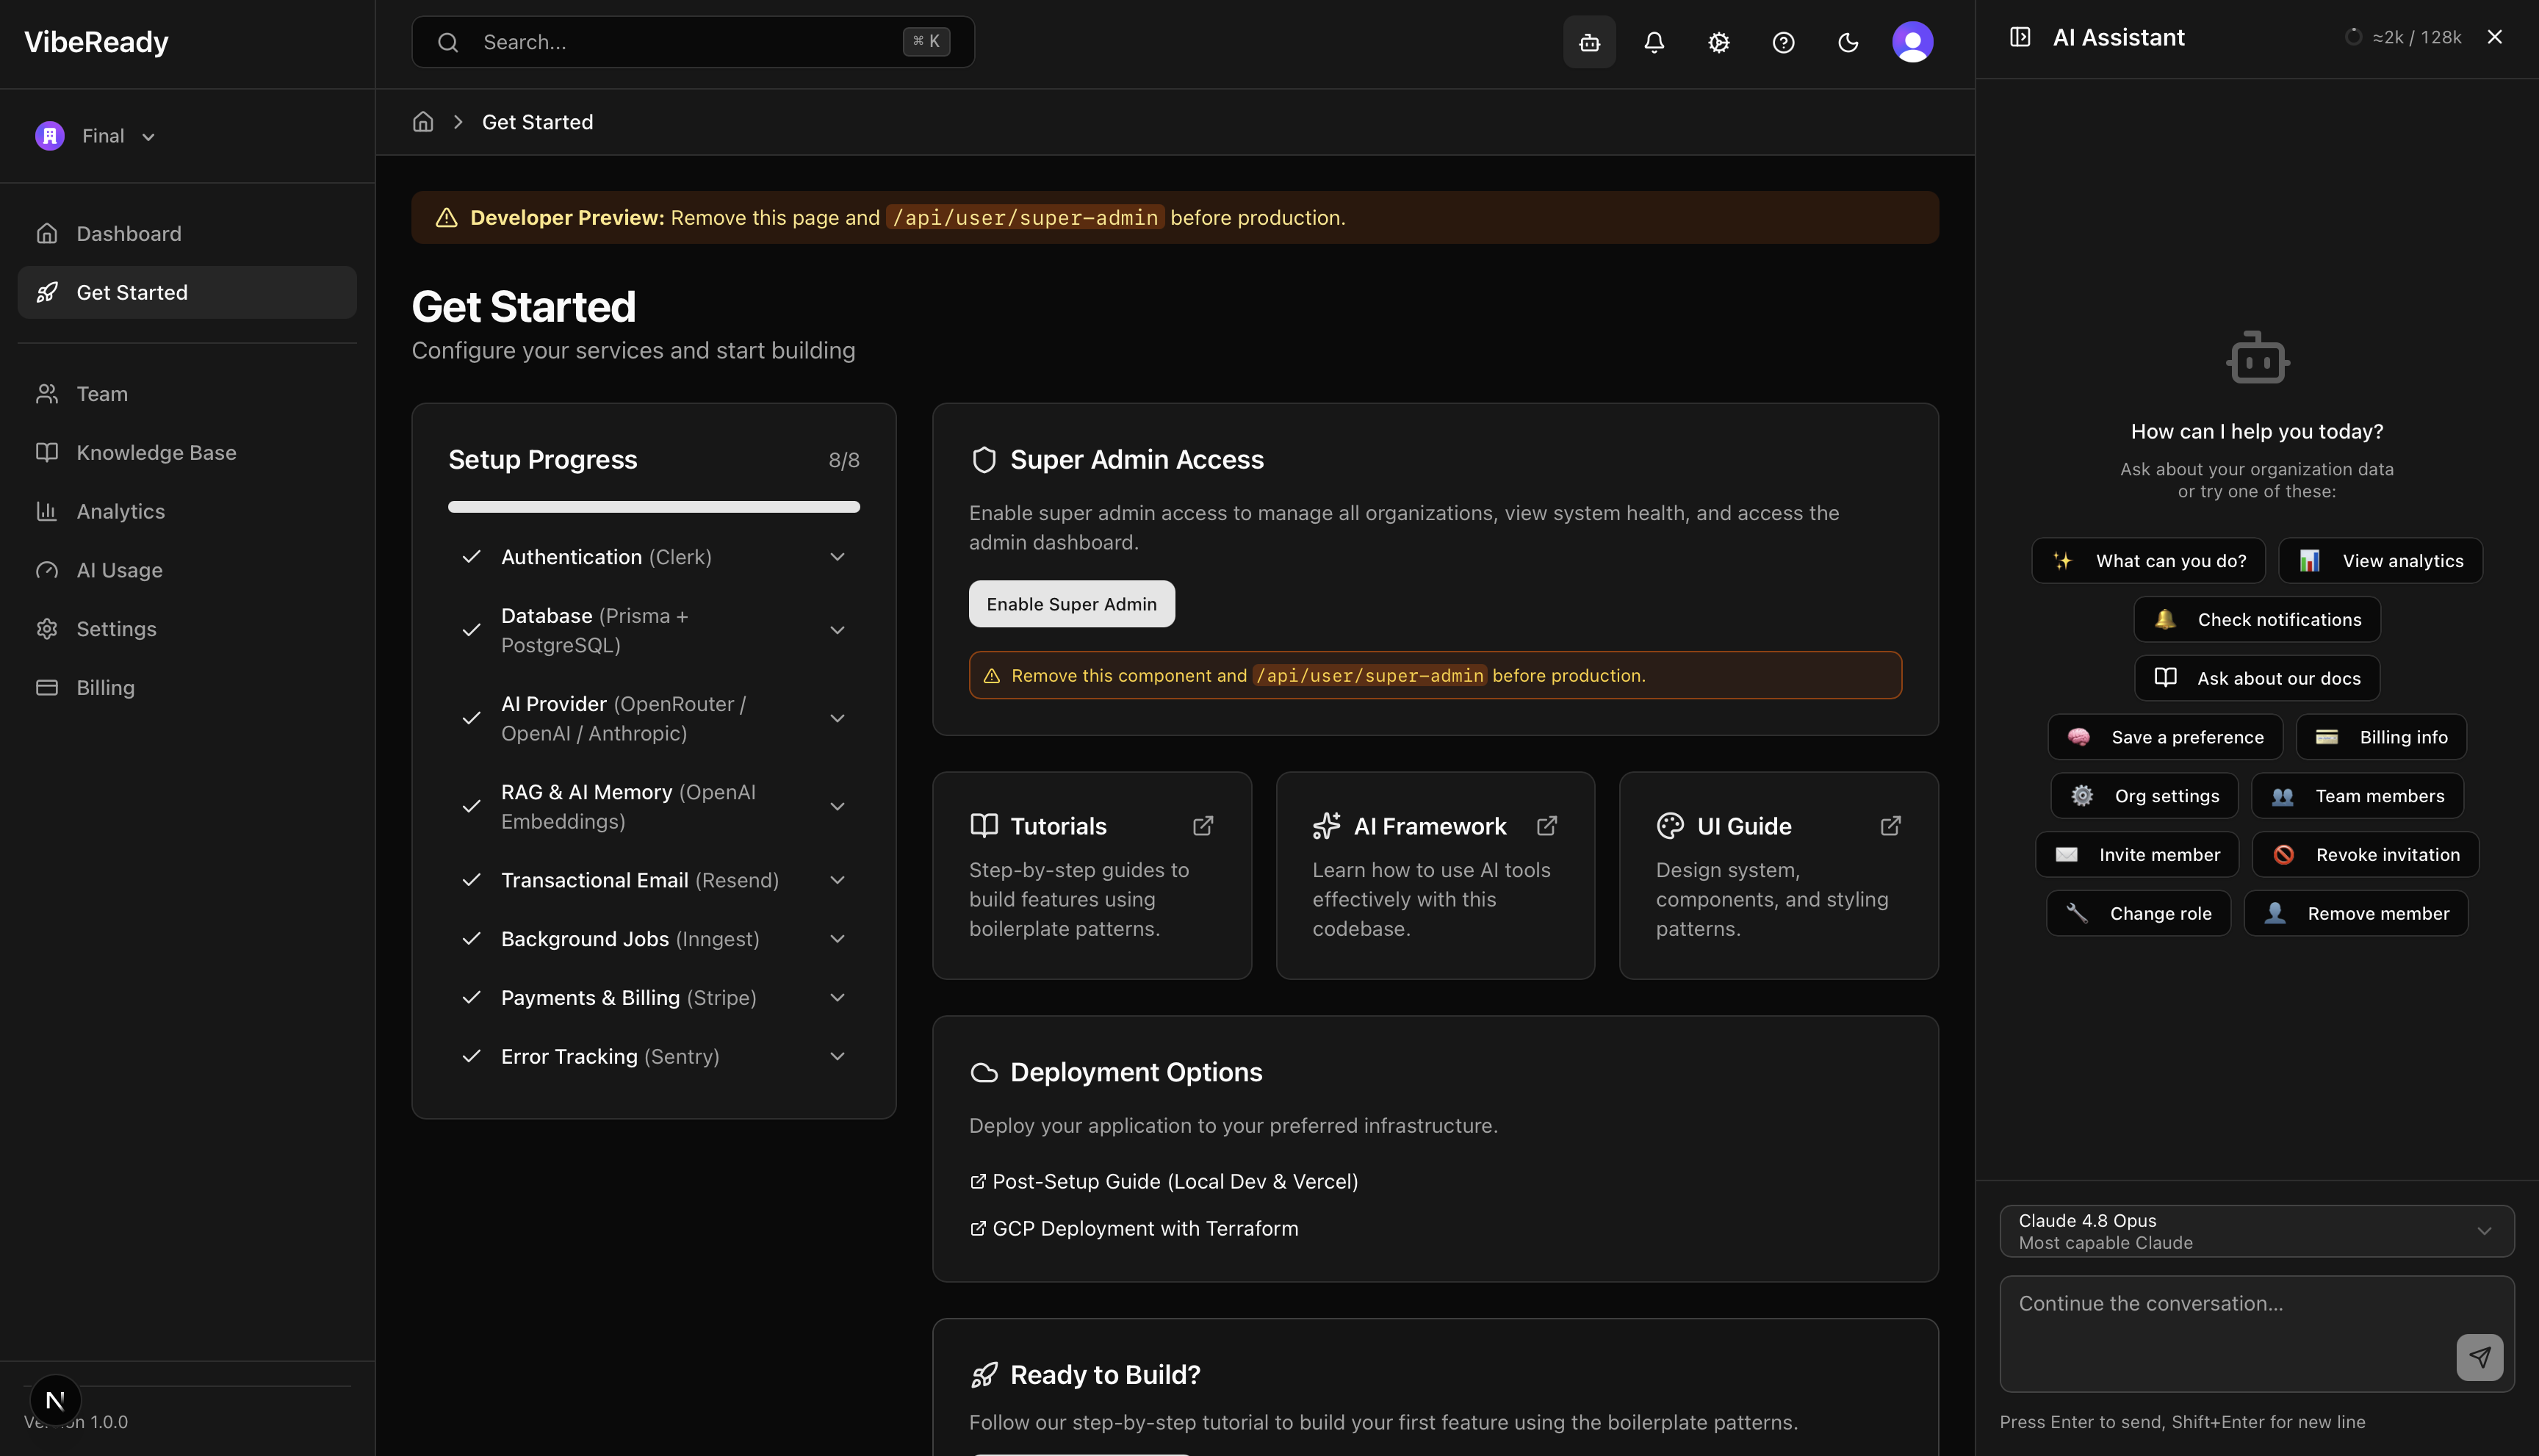Click the Super Admin Access shield icon
Screen dimensions: 2539x1456
click(983, 460)
